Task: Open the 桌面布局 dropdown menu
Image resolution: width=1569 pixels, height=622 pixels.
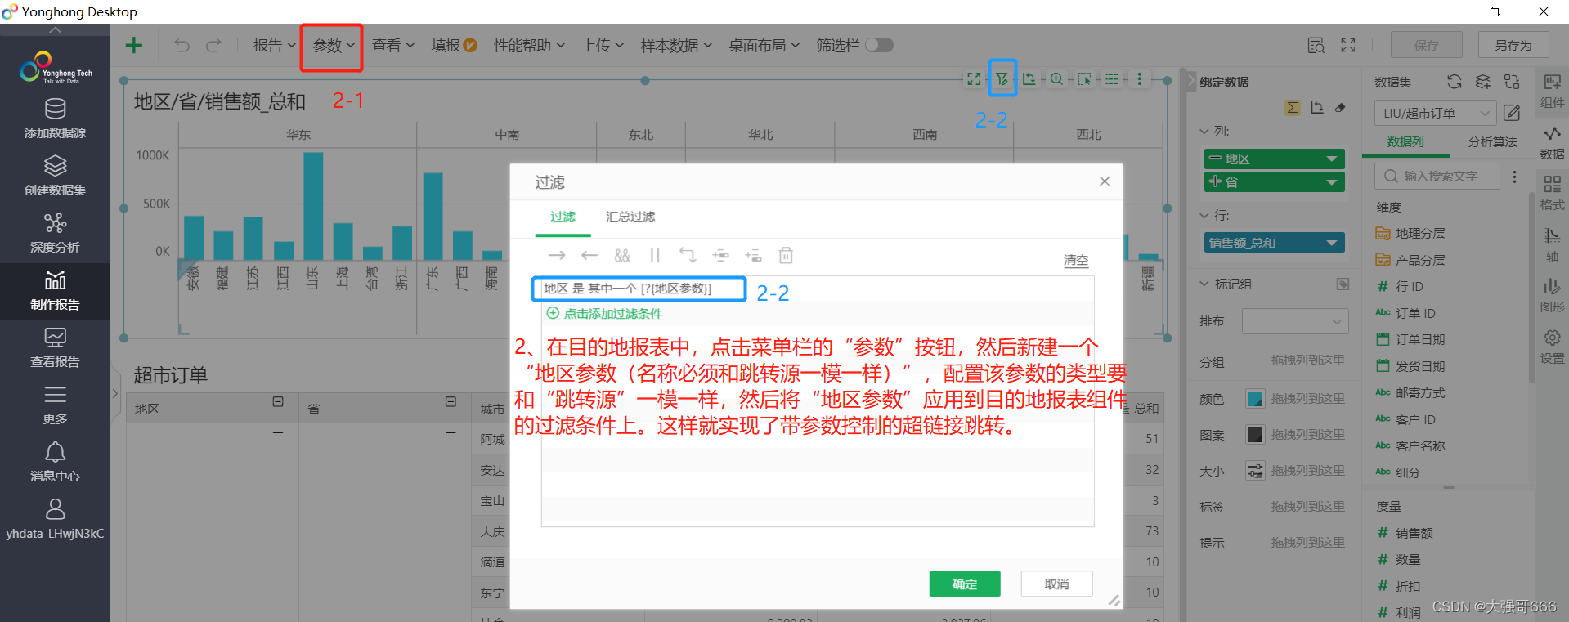Action: coord(764,46)
